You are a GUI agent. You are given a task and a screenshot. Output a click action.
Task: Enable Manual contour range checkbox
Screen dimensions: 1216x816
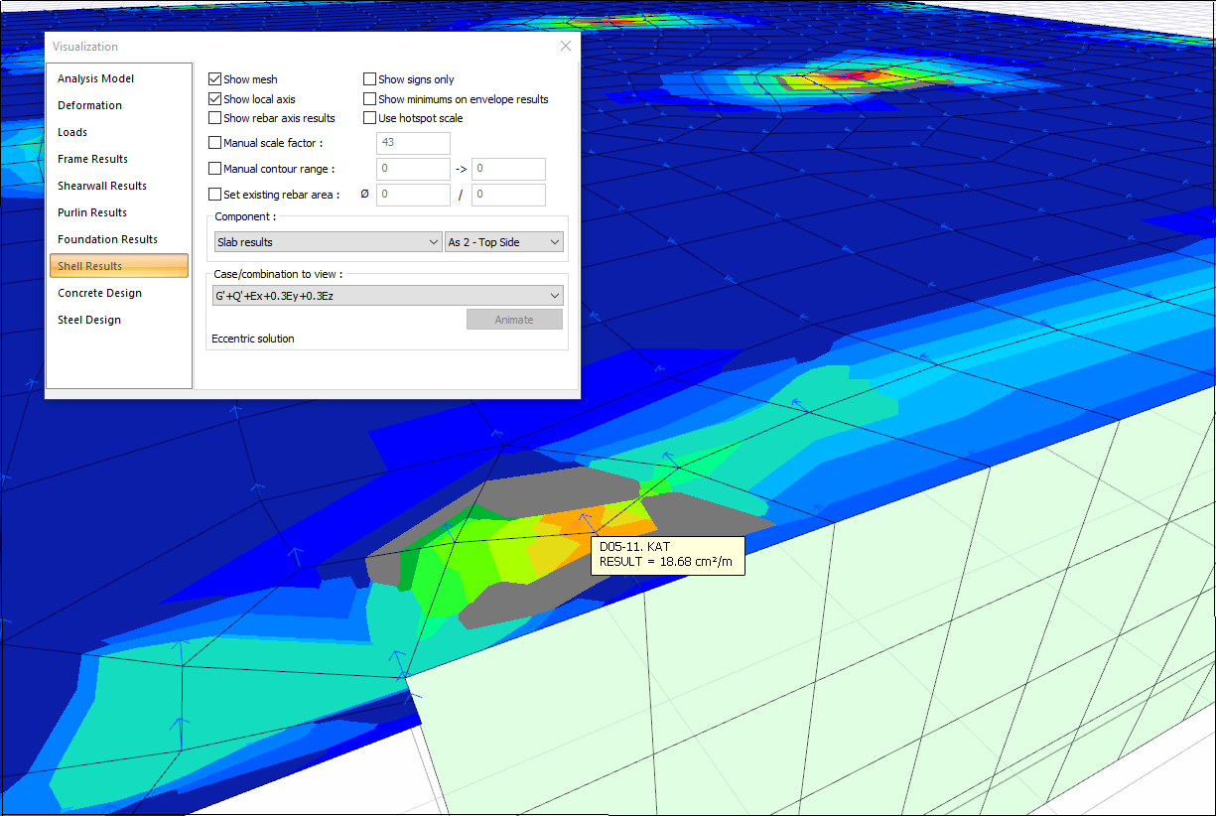pos(215,169)
